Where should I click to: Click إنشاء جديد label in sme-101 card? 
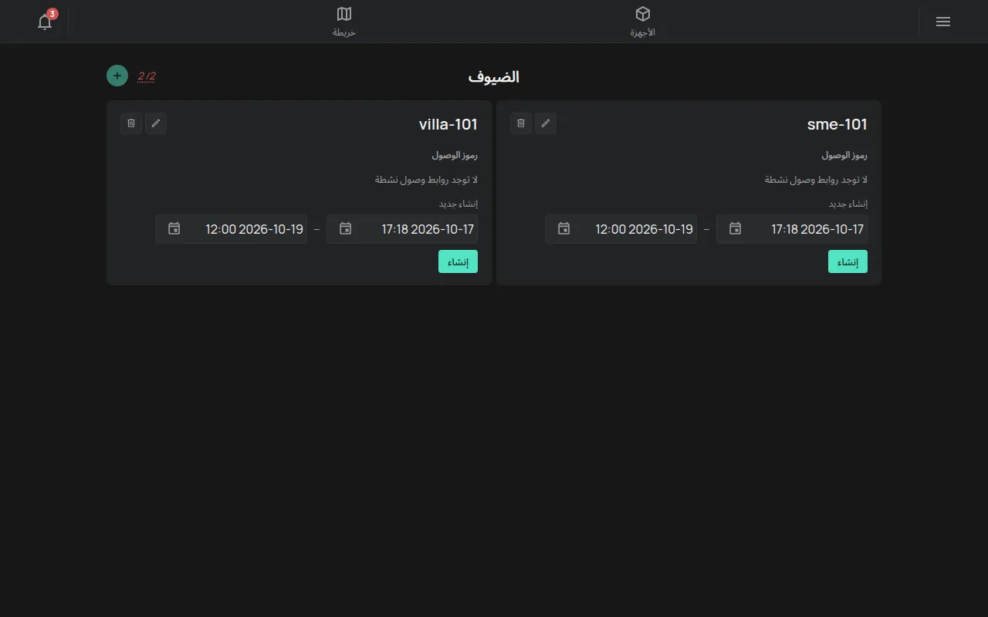tap(848, 204)
